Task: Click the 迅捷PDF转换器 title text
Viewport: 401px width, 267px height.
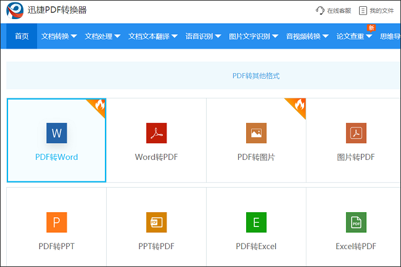Action: pos(57,10)
